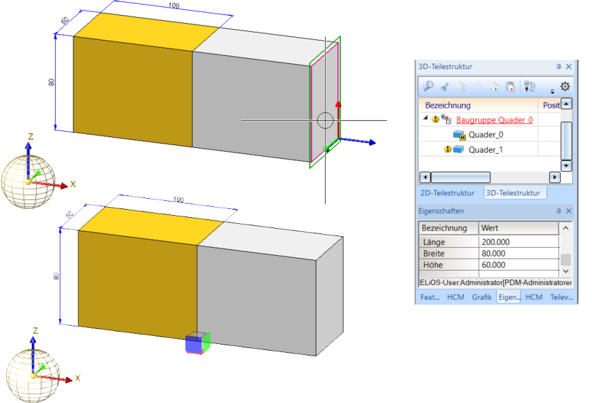592x403 pixels.
Task: Open the toolbar overflow options arrow
Action: tap(553, 92)
